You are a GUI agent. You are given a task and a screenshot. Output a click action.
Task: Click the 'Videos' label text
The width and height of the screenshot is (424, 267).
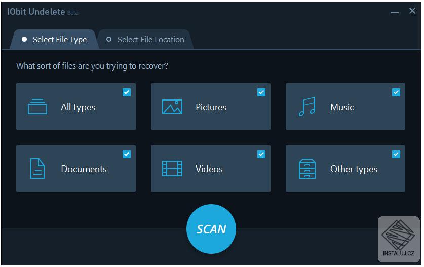[x=209, y=169]
